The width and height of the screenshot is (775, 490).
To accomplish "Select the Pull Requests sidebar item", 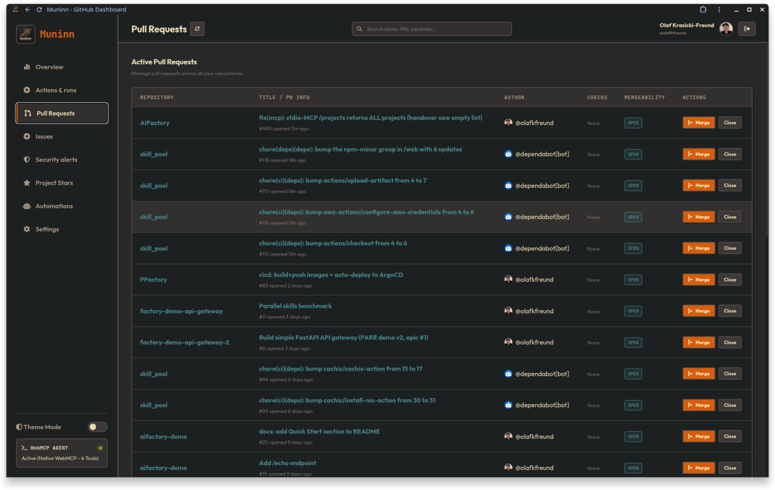I will pyautogui.click(x=62, y=113).
